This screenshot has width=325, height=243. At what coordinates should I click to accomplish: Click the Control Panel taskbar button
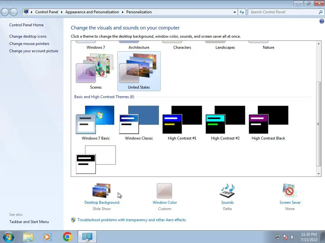(x=87, y=237)
